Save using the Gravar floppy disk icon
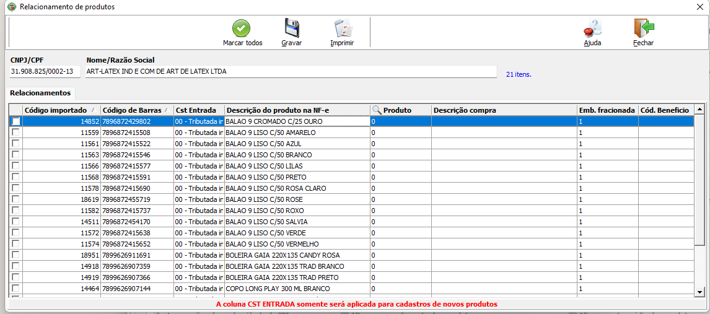The image size is (710, 314). tap(292, 28)
